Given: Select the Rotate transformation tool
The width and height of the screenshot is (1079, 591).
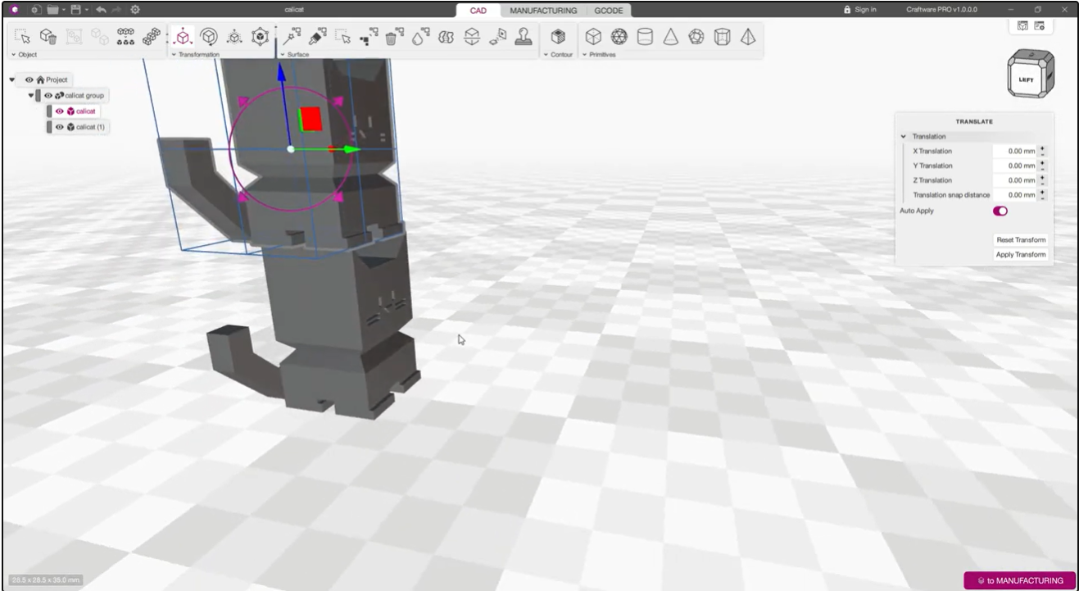Looking at the screenshot, I should click(x=209, y=37).
